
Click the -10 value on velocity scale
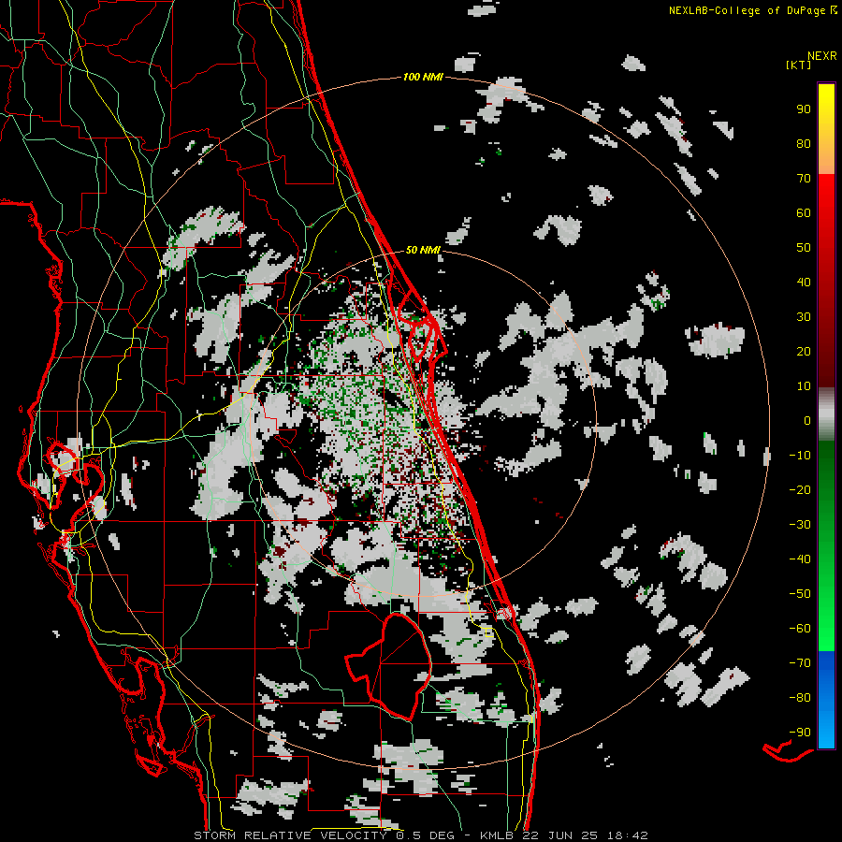tap(800, 456)
